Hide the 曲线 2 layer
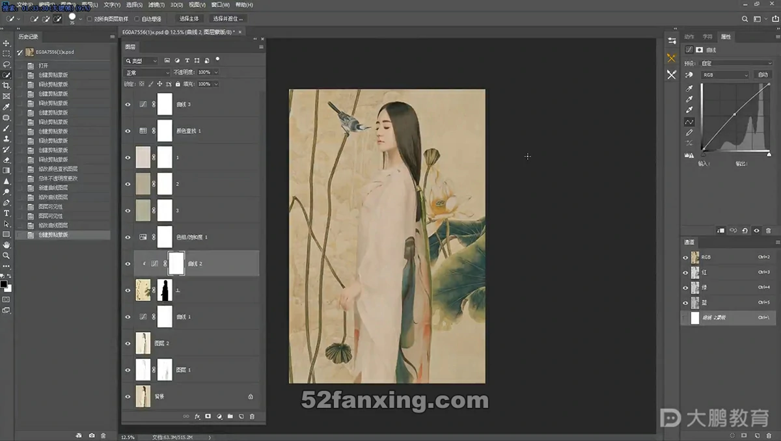Screen dimensions: 781x441 [128, 264]
